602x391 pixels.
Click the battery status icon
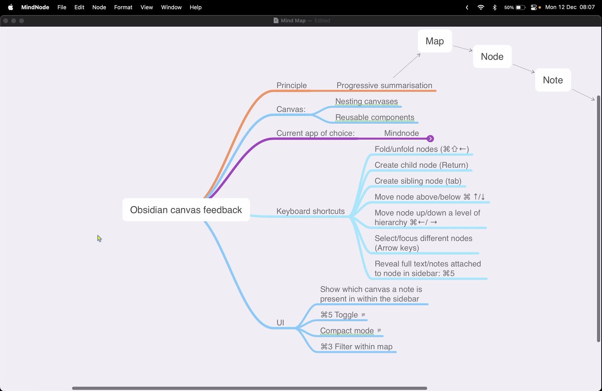click(521, 7)
